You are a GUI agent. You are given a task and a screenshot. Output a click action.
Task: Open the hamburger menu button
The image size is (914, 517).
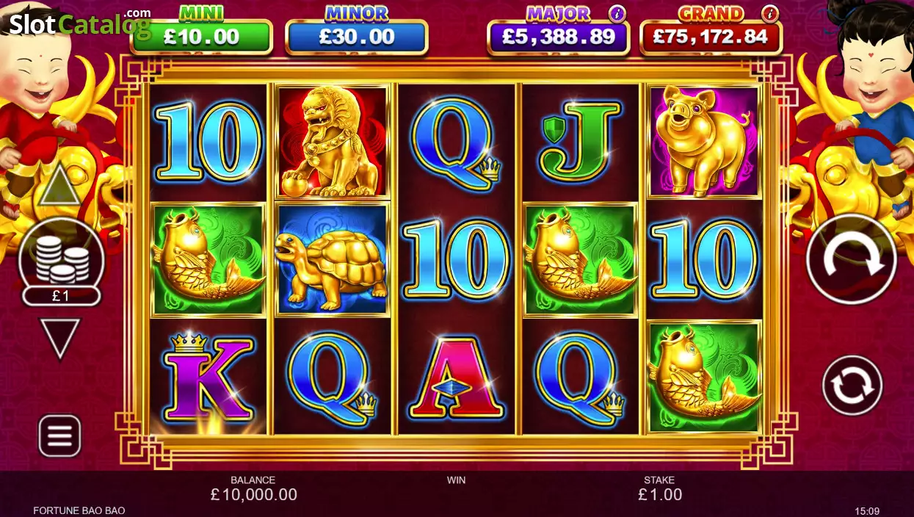coord(59,435)
